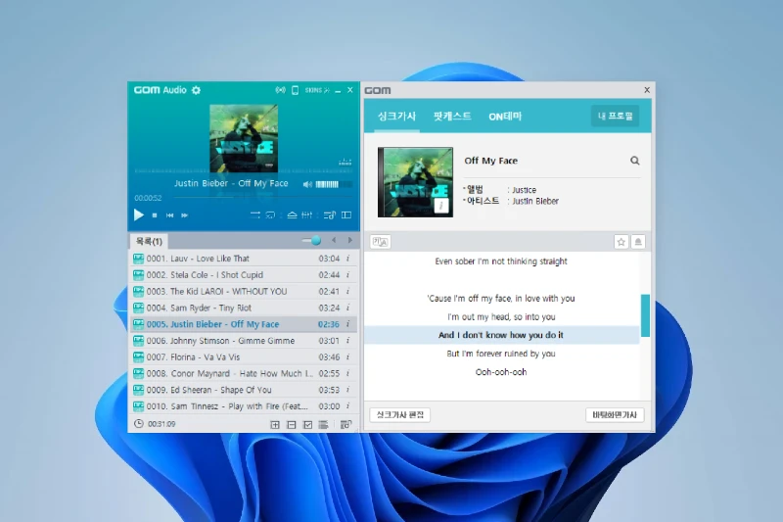Viewport: 783px width, 522px height.
Task: Toggle the side panel layout icon
Action: click(x=346, y=214)
